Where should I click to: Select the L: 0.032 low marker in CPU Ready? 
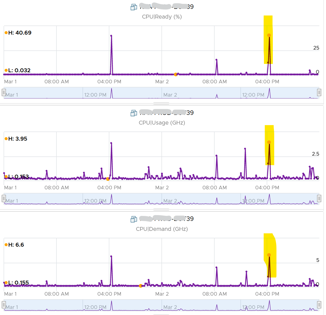[x=18, y=70]
